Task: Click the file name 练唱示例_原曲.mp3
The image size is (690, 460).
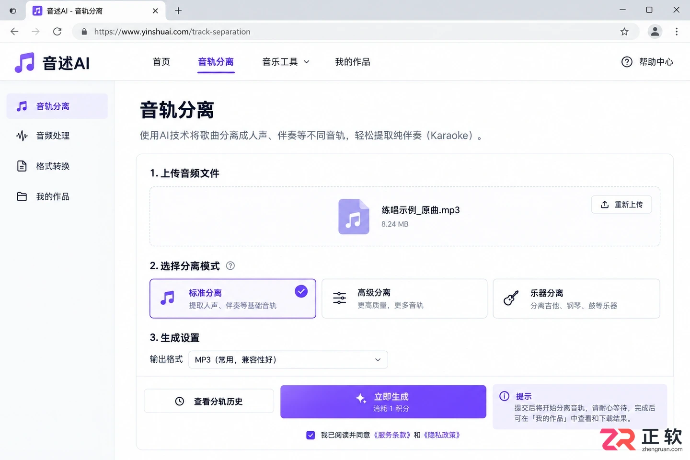Action: (421, 210)
